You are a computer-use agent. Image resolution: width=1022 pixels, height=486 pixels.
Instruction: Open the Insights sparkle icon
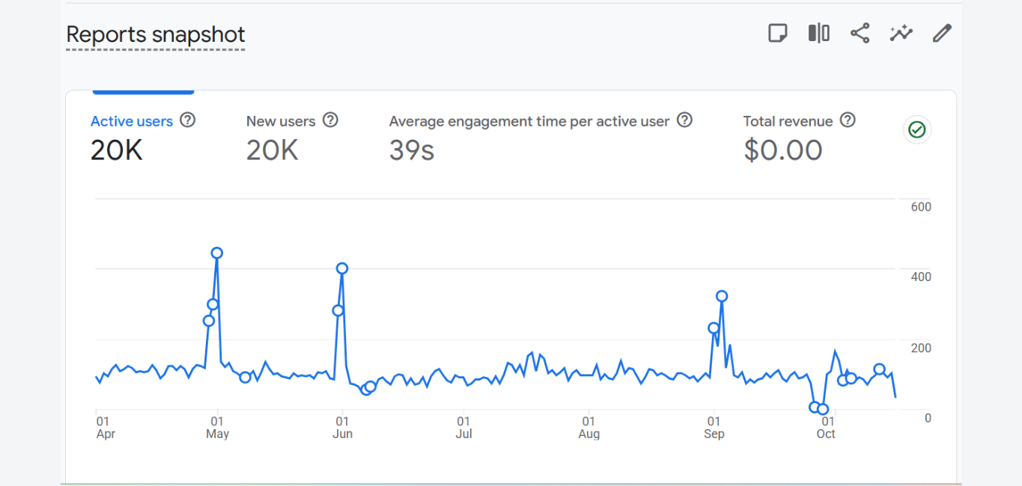901,34
